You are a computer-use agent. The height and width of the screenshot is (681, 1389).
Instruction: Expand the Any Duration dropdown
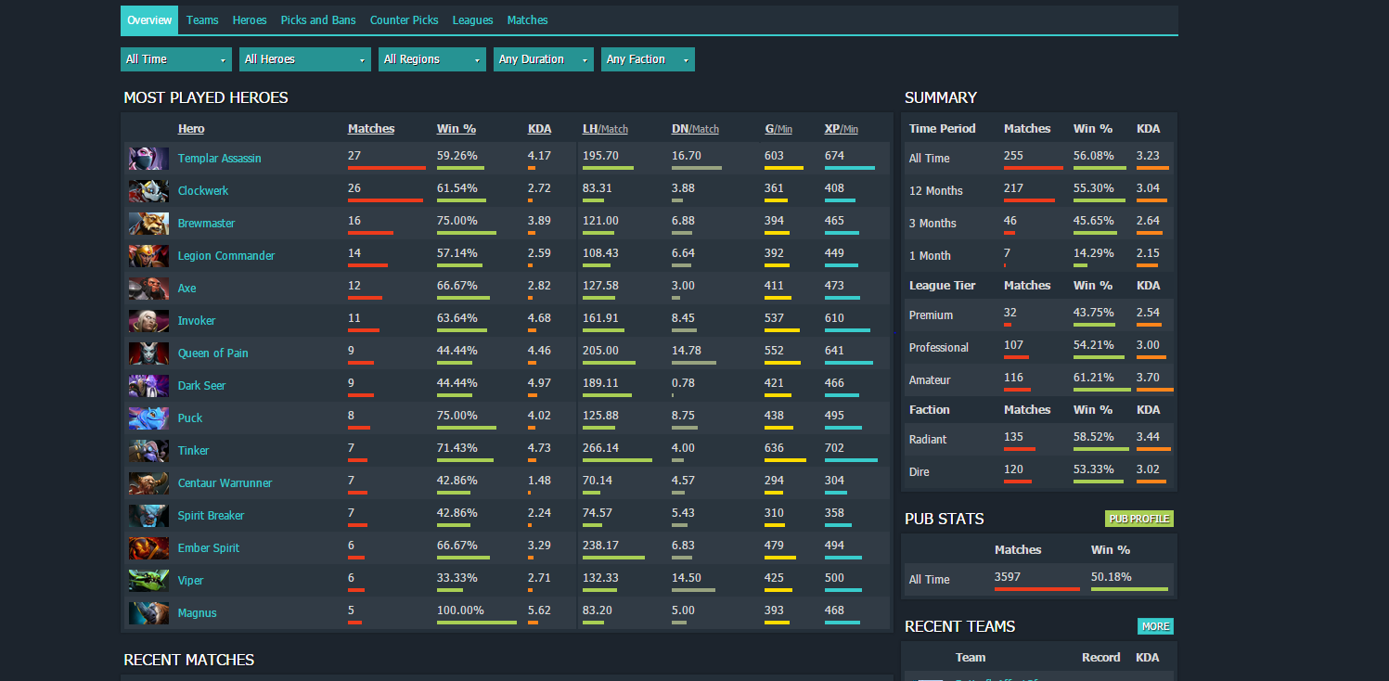(x=544, y=59)
